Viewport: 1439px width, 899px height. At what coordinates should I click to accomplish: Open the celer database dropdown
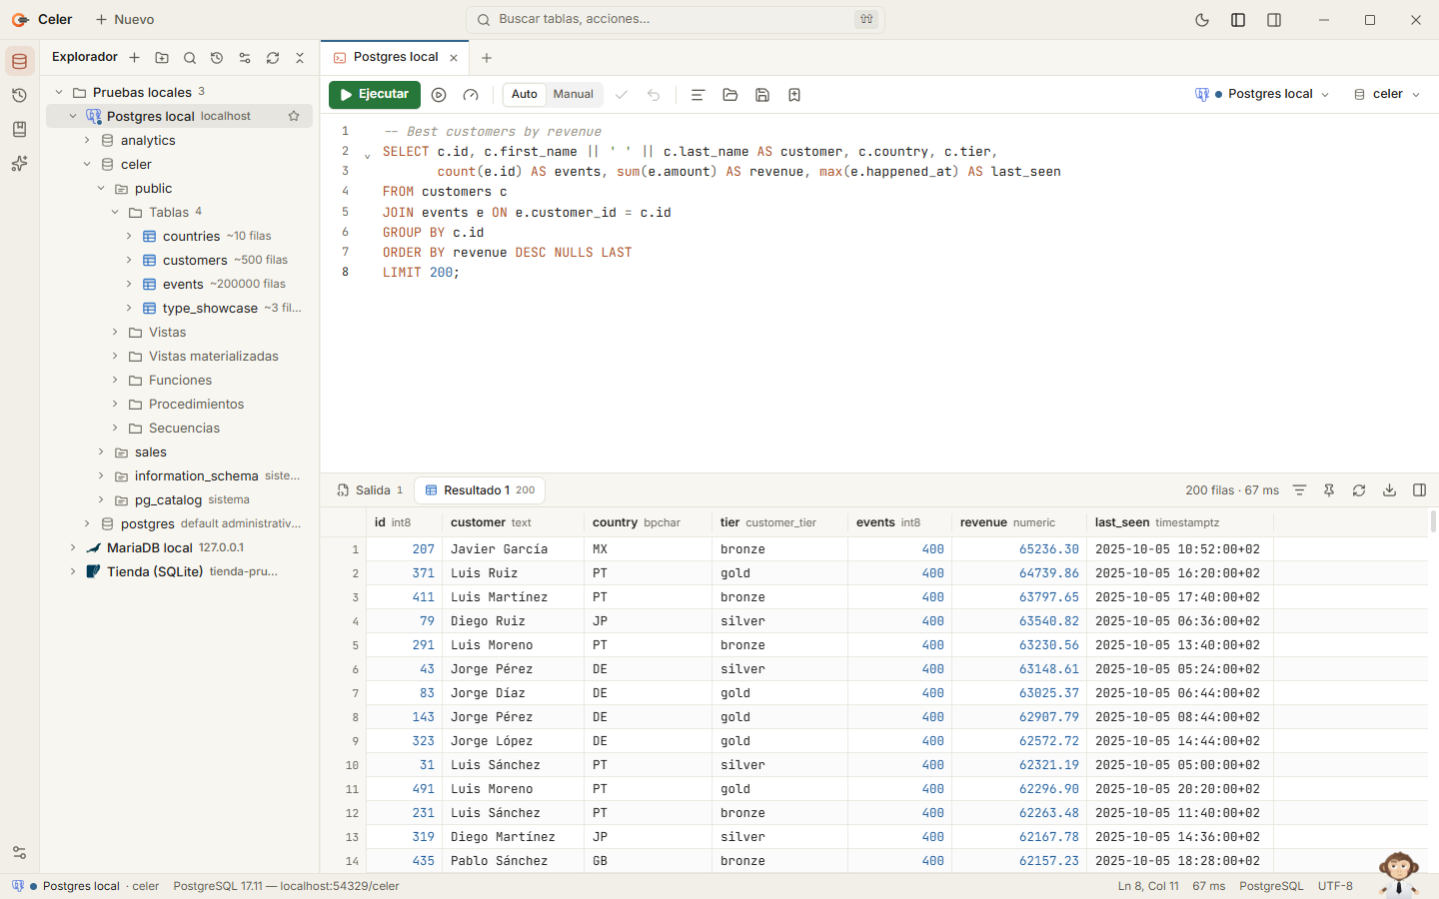tap(1387, 94)
